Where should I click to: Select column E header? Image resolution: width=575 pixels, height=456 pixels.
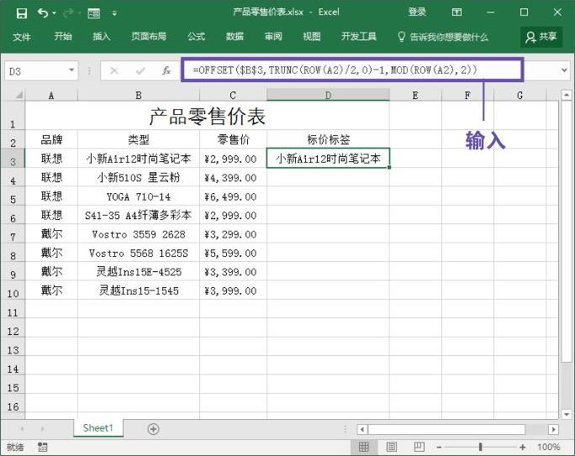click(x=415, y=96)
